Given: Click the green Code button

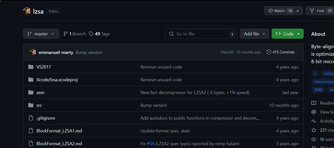Looking at the screenshot, I should tap(287, 34).
